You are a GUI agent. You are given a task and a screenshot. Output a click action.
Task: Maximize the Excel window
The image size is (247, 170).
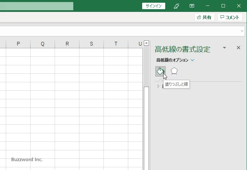click(223, 6)
